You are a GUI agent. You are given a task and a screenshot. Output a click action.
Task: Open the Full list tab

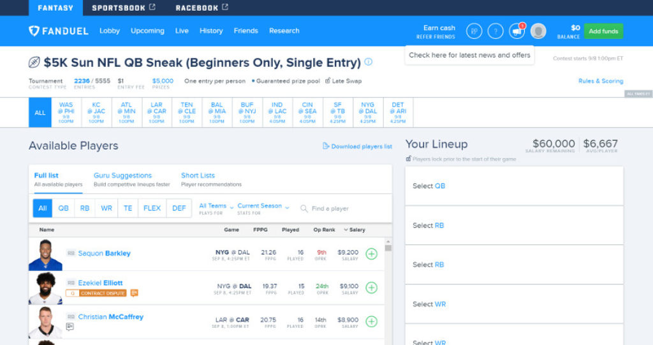click(58, 179)
